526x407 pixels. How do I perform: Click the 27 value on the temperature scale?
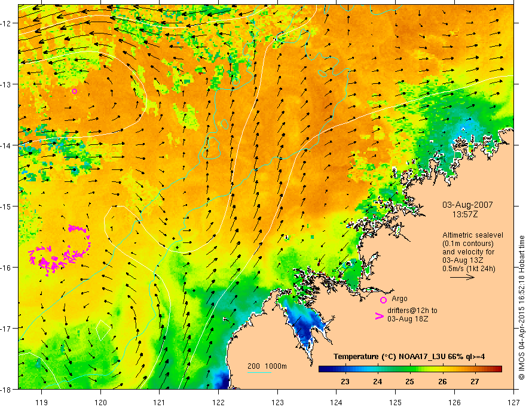[475, 381]
